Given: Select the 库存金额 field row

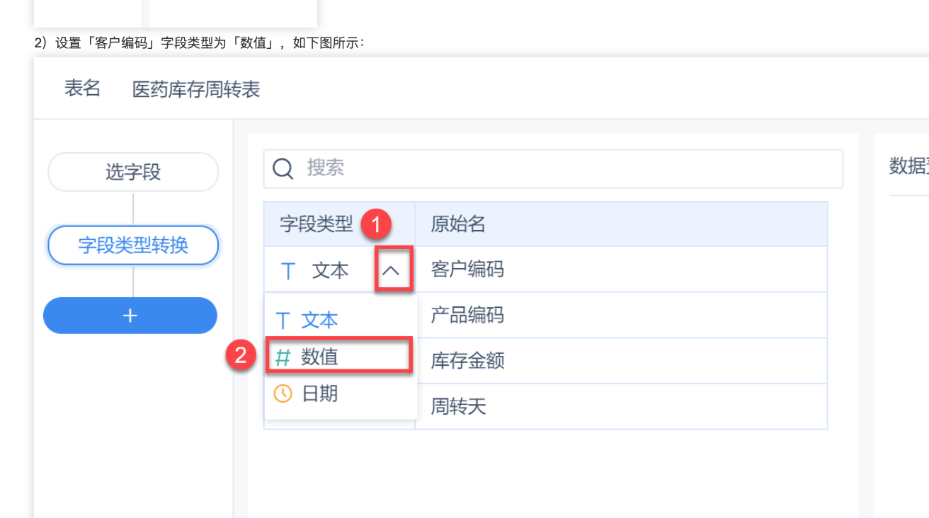Looking at the screenshot, I should coord(621,361).
